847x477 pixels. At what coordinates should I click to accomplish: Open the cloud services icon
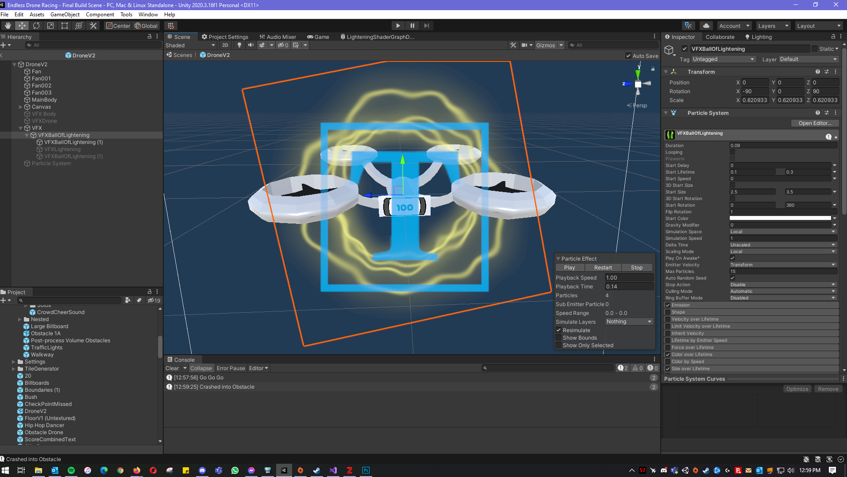point(706,26)
